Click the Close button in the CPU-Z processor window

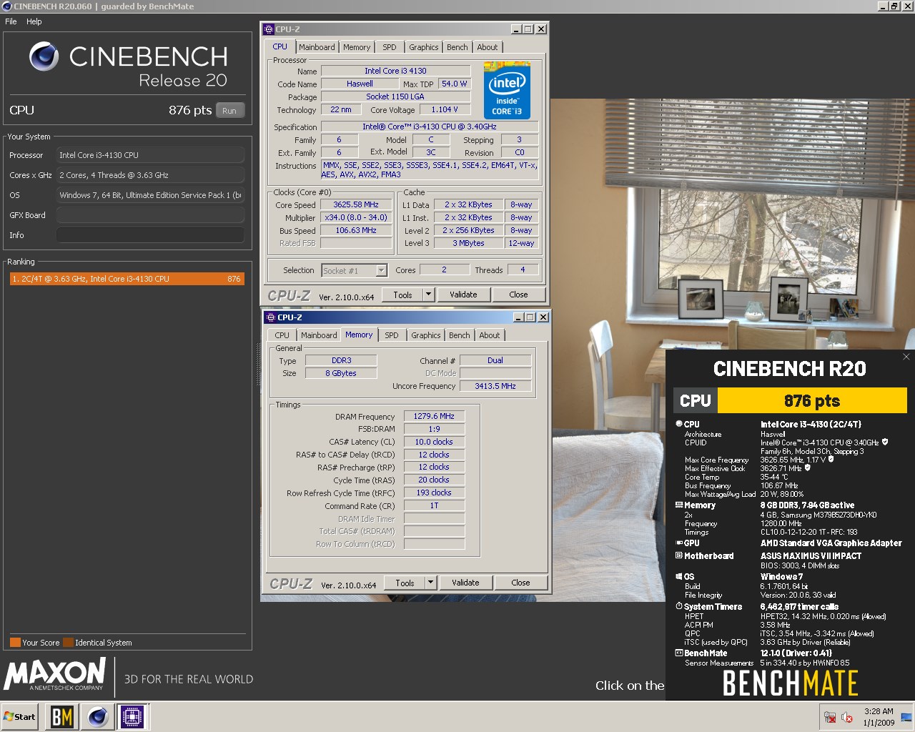(518, 295)
